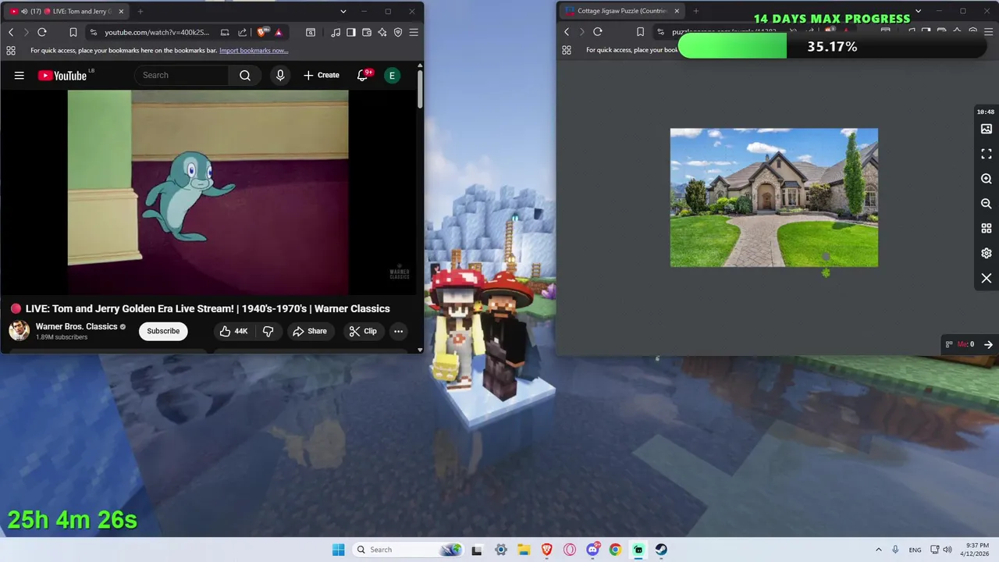The height and width of the screenshot is (562, 999).
Task: Open taskbar volume control
Action: coord(947,550)
